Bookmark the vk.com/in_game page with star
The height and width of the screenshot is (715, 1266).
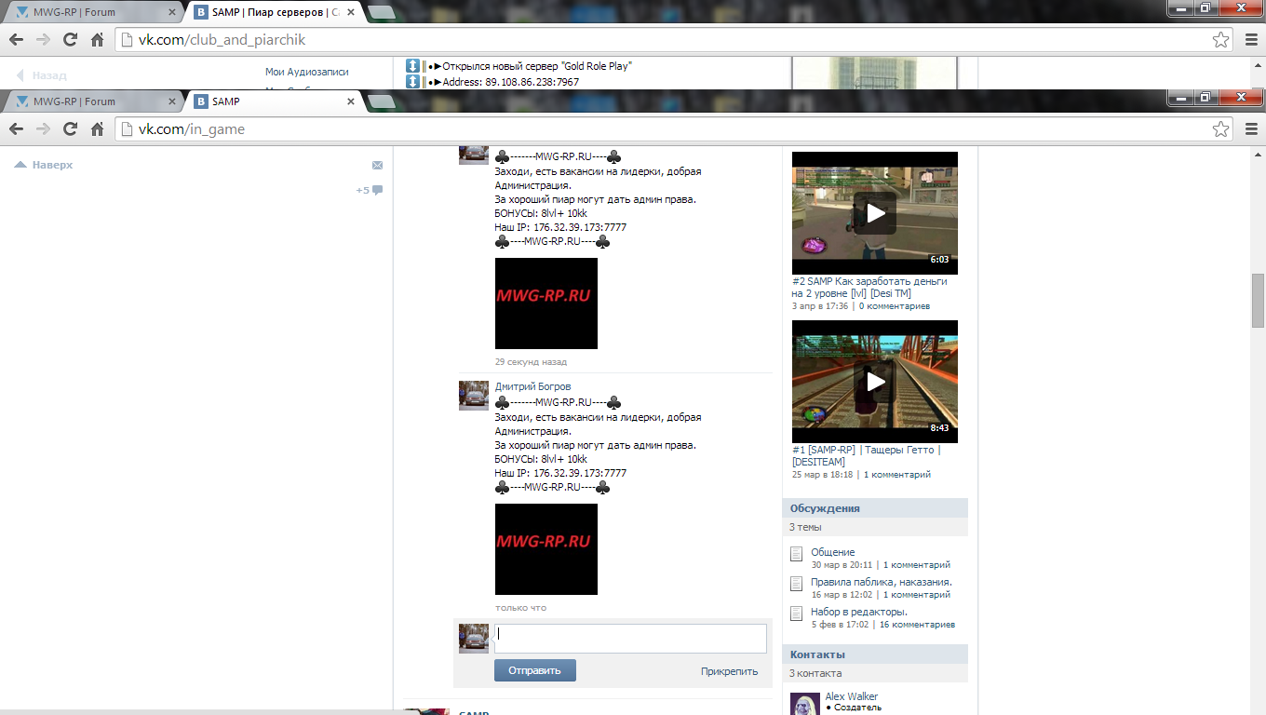click(1220, 129)
